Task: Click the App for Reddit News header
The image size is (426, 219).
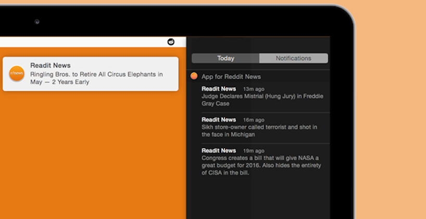Action: click(x=231, y=77)
